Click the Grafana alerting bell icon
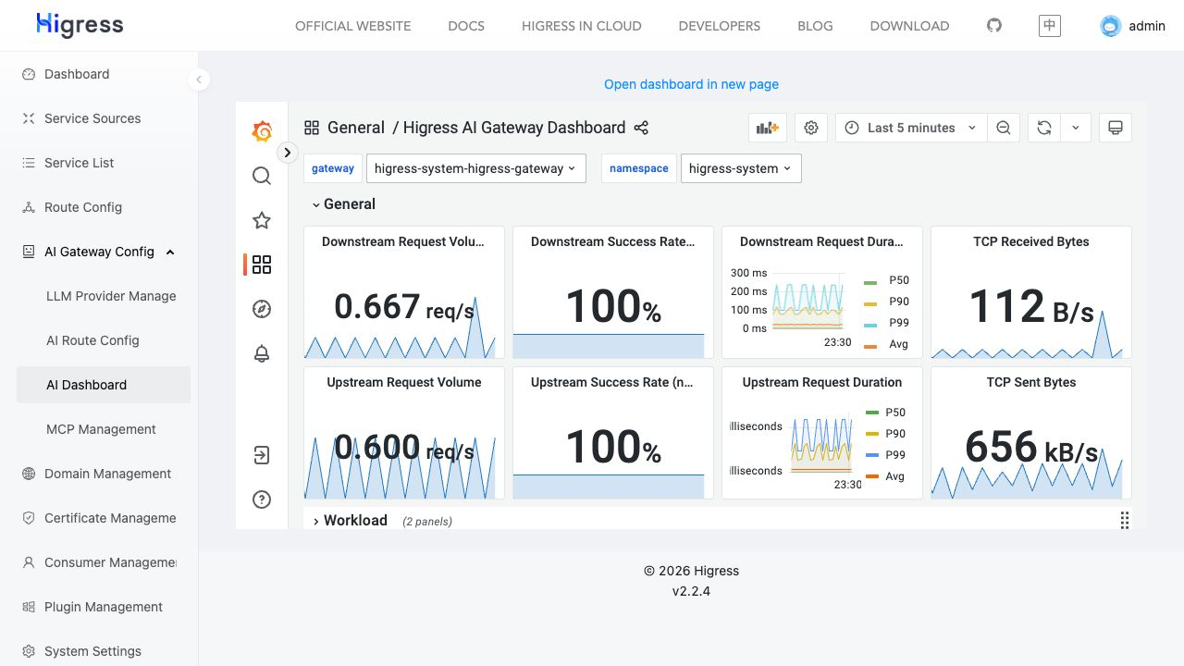 click(x=262, y=353)
